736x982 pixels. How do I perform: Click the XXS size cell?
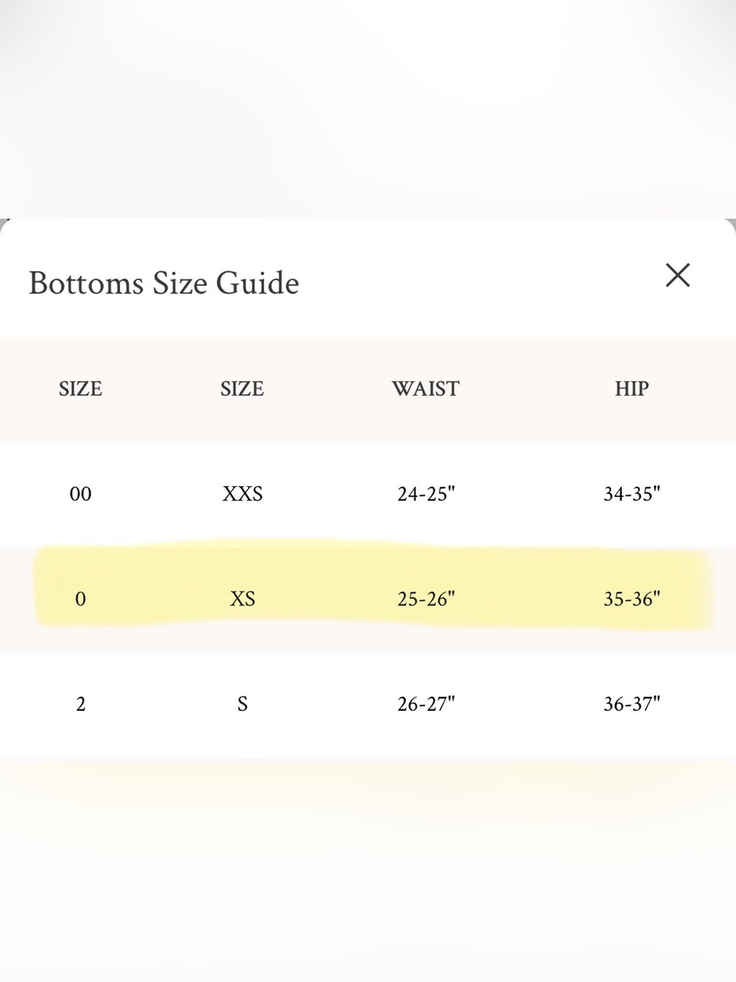(x=242, y=494)
